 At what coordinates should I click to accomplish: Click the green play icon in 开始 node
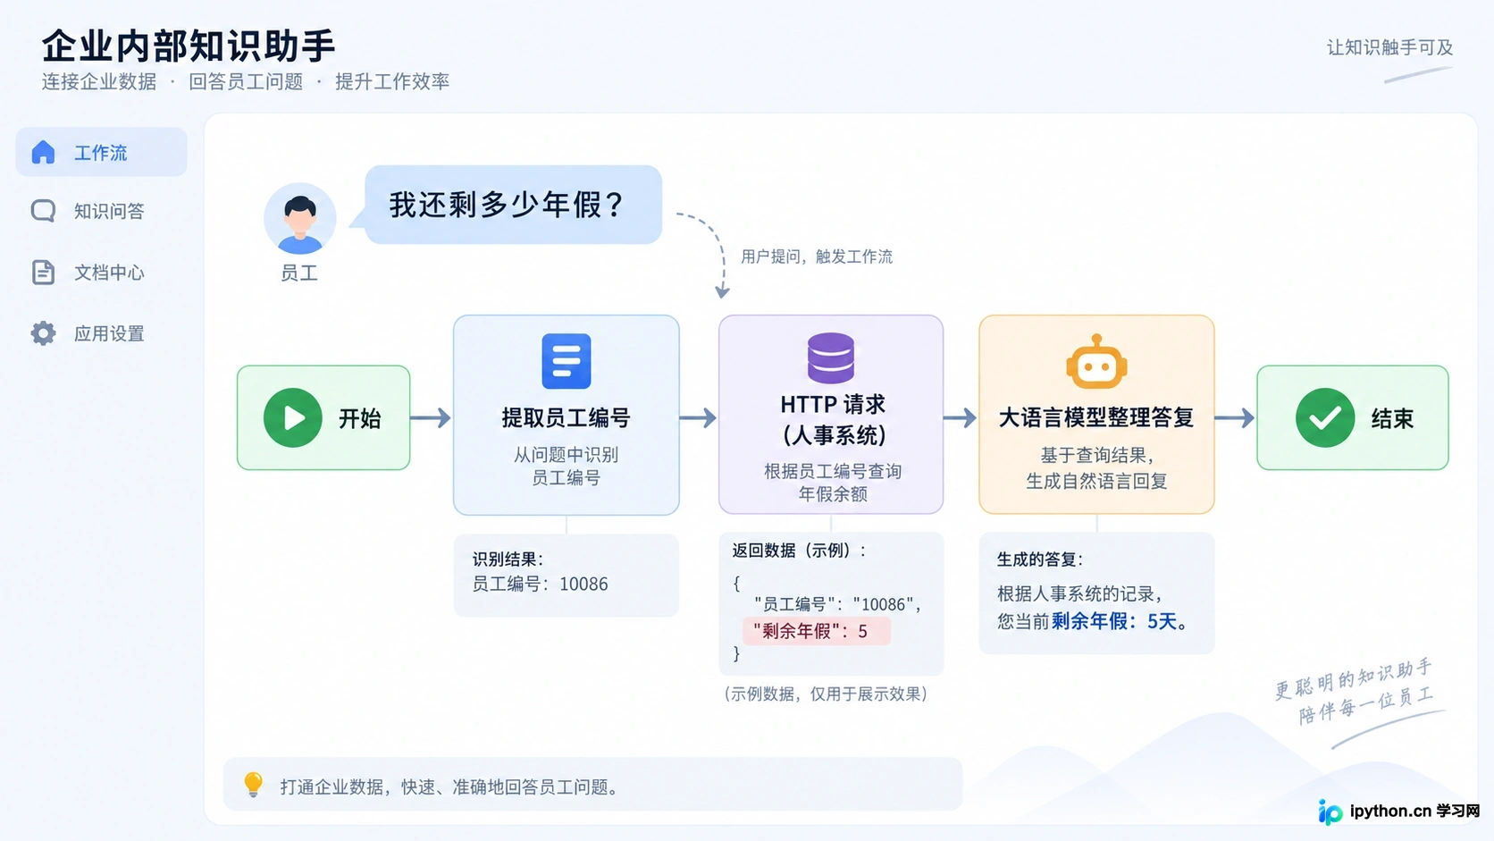(292, 417)
